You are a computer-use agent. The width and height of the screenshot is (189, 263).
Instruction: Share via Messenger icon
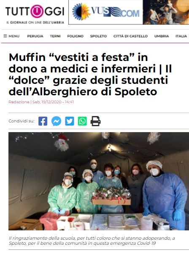tap(56, 121)
